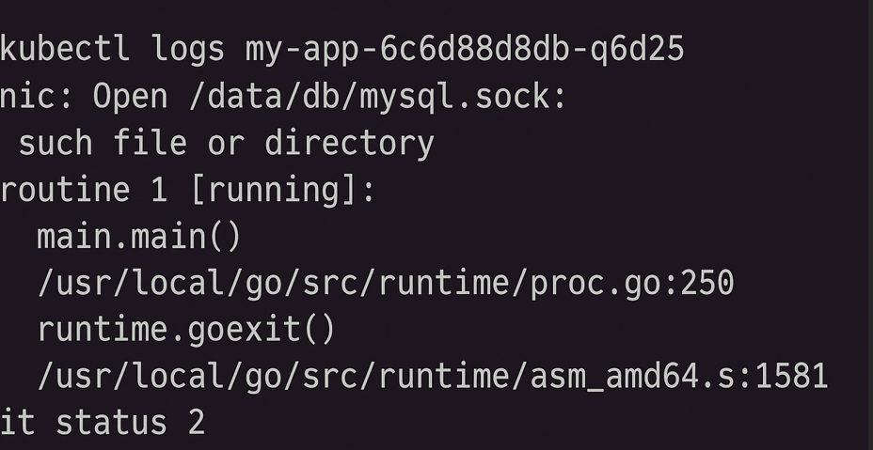
Task: Click line number 250 after proc.go
Action: click(706, 283)
